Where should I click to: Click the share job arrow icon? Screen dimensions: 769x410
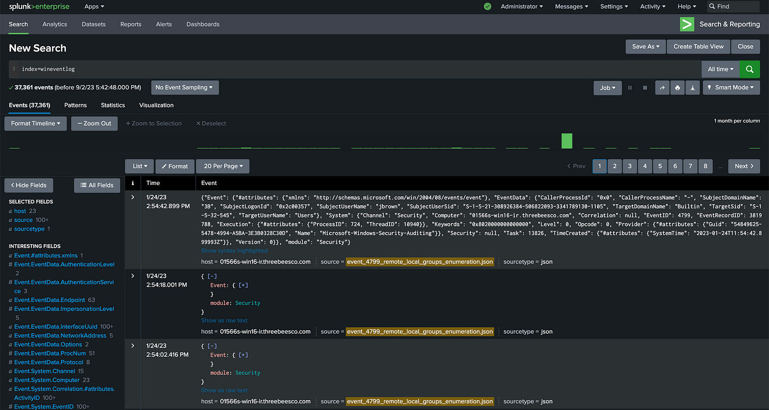coord(662,88)
